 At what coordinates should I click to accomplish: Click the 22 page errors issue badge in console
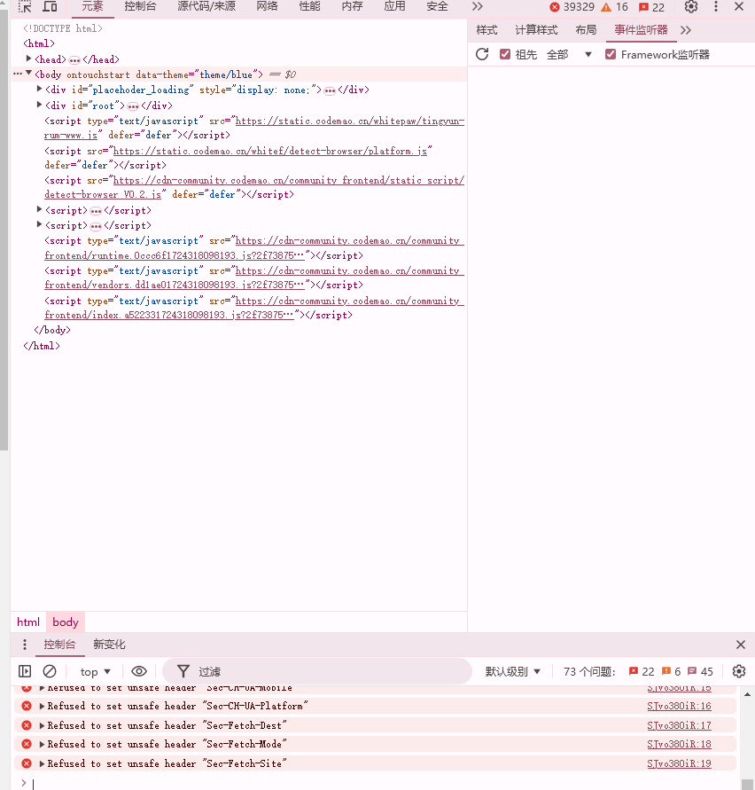click(642, 671)
